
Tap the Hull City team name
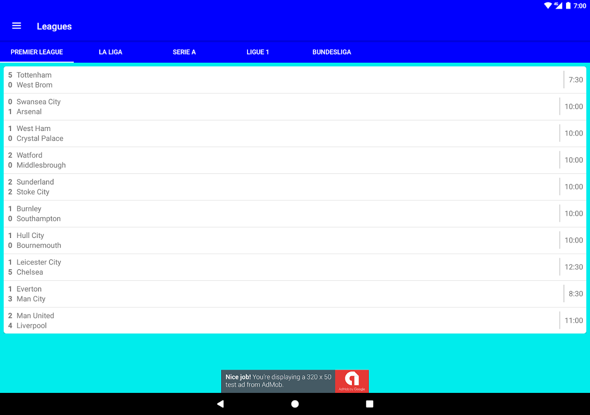[30, 236]
